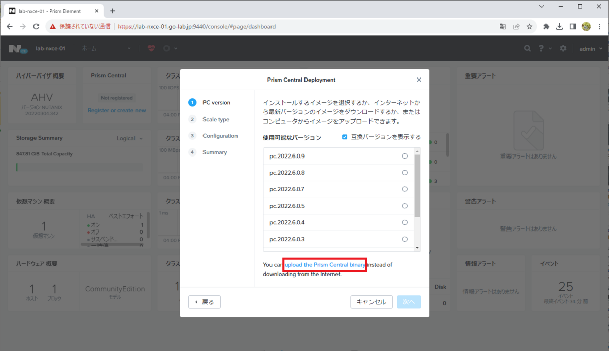The width and height of the screenshot is (609, 351).
Task: Click the AHV hypervisor text
Action: pos(42,97)
